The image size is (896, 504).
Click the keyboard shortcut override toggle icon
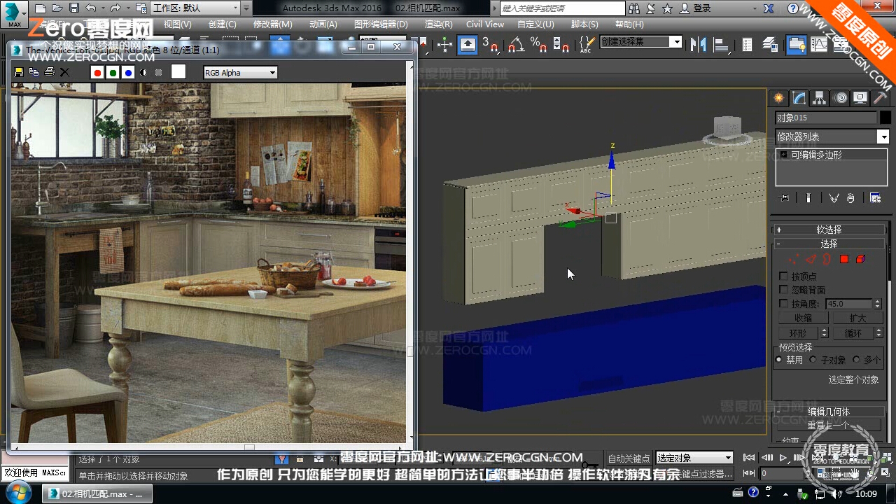pos(468,45)
